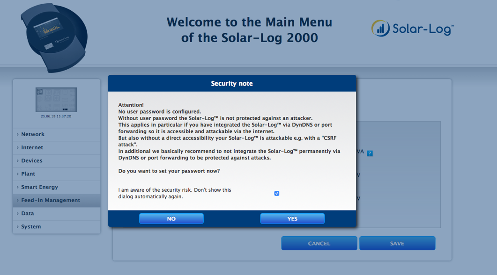Uncheck the "Don't show this dialog" checkbox
Image resolution: width=497 pixels, height=275 pixels.
pos(277,193)
